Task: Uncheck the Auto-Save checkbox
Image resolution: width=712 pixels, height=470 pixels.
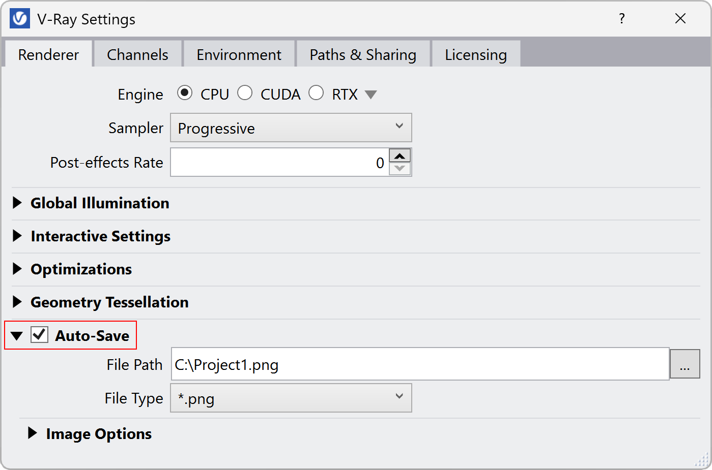Action: coord(40,335)
